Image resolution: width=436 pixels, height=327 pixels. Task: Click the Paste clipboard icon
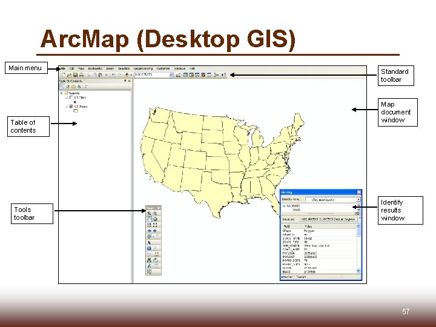100,75
